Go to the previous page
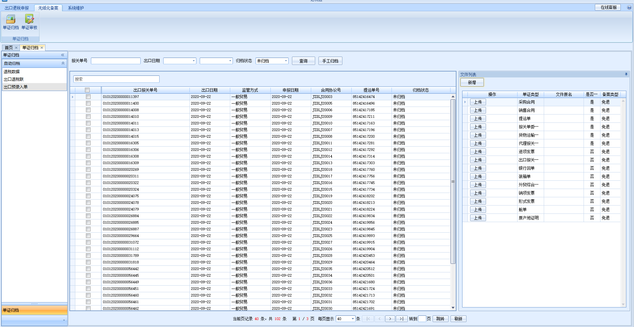This screenshot has width=634, height=327. tap(379, 319)
